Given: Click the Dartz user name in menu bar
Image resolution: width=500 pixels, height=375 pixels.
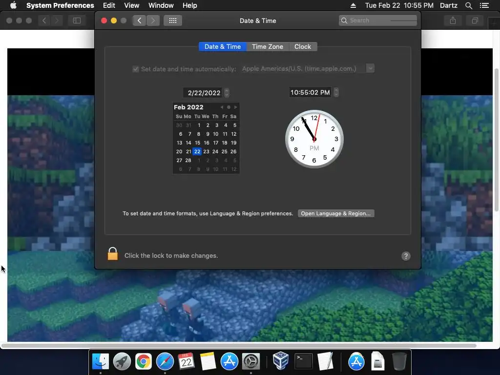Looking at the screenshot, I should [x=449, y=5].
